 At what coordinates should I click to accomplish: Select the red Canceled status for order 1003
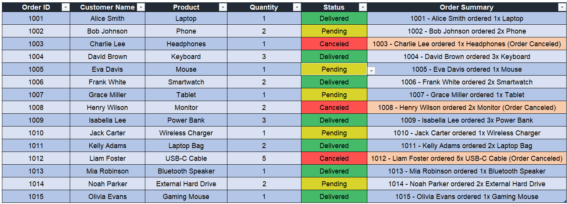coord(334,44)
